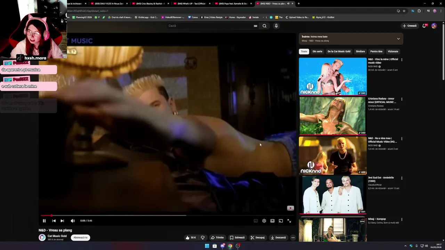
Task: Select the Toate filter chip
Action: click(304, 51)
